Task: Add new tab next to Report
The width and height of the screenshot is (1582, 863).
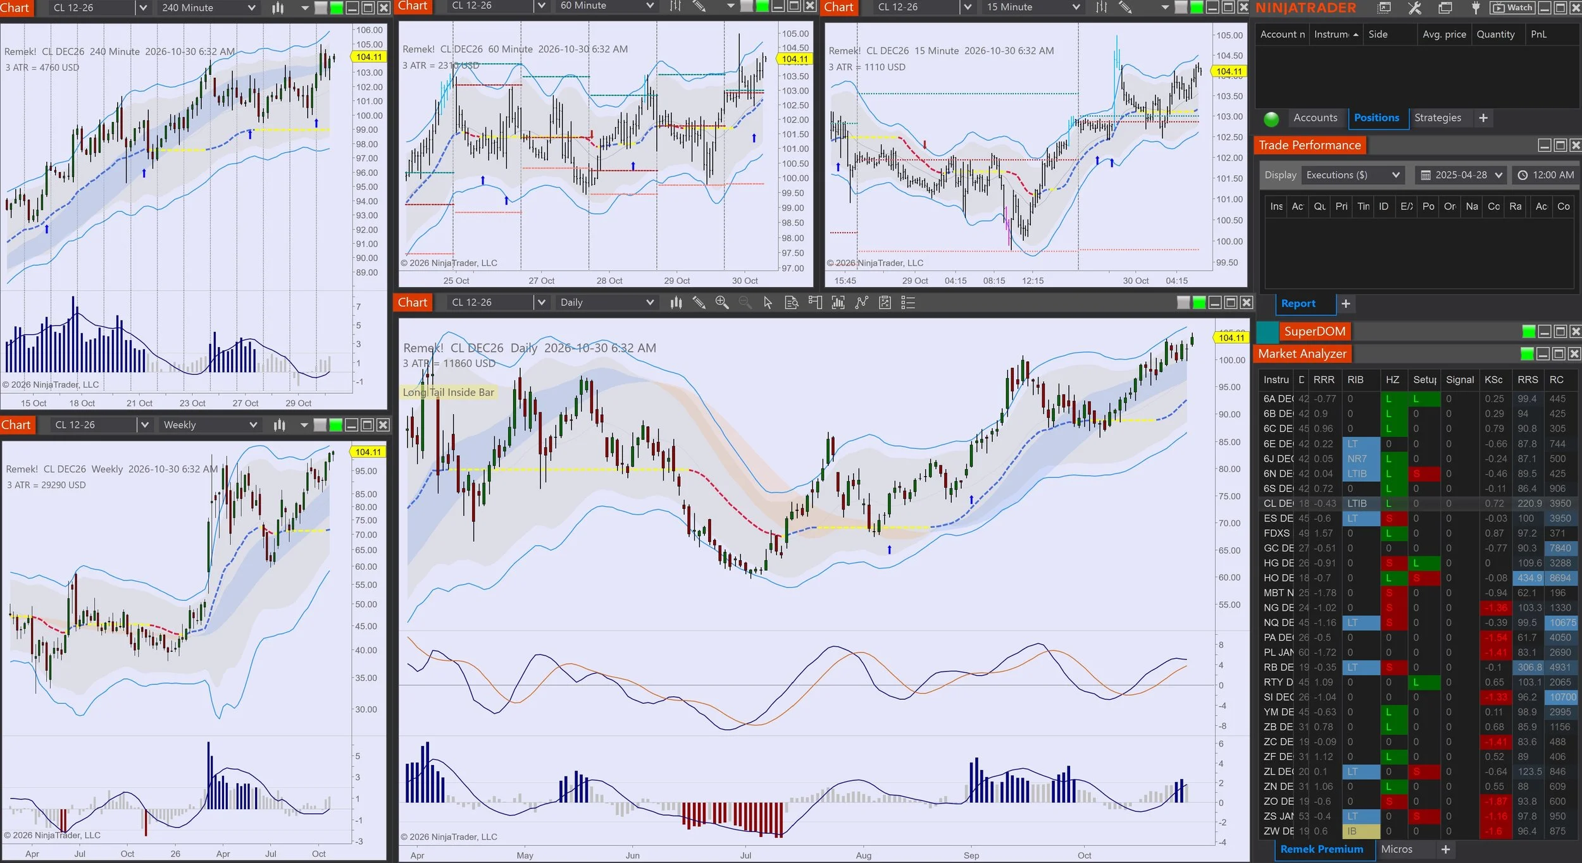Action: pos(1346,303)
